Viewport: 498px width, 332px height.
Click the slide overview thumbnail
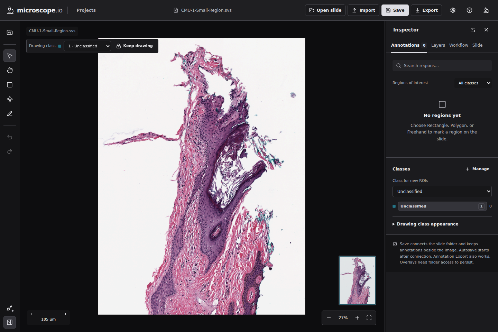(x=357, y=280)
